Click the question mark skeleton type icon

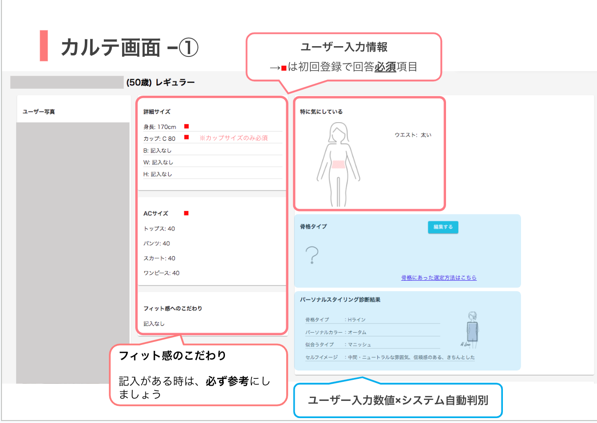(312, 256)
